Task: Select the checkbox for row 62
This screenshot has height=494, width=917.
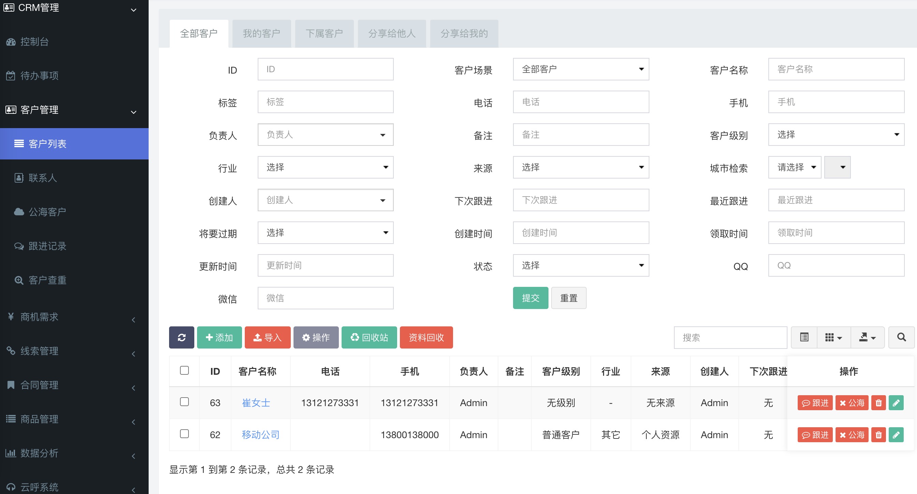Action: pos(184,434)
